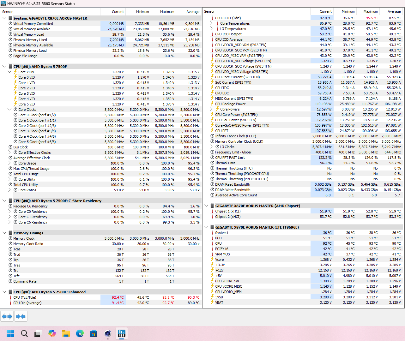Click the 95.5 °C maximum value for CPU CCD1
Image resolution: width=405 pixels, height=341 pixels.
coord(372,18)
